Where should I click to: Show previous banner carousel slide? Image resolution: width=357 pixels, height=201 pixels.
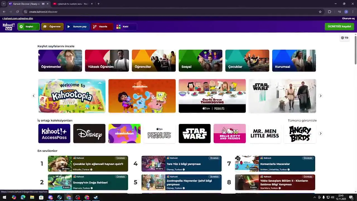pos(33,96)
